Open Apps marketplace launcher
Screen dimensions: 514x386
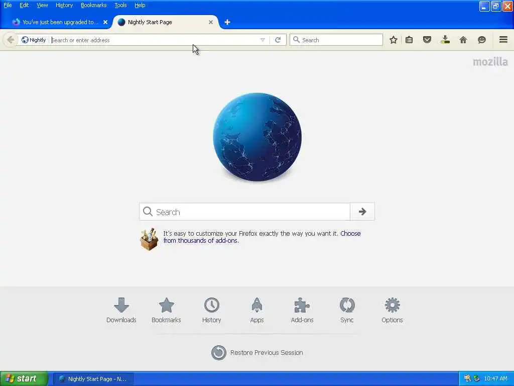pyautogui.click(x=256, y=310)
